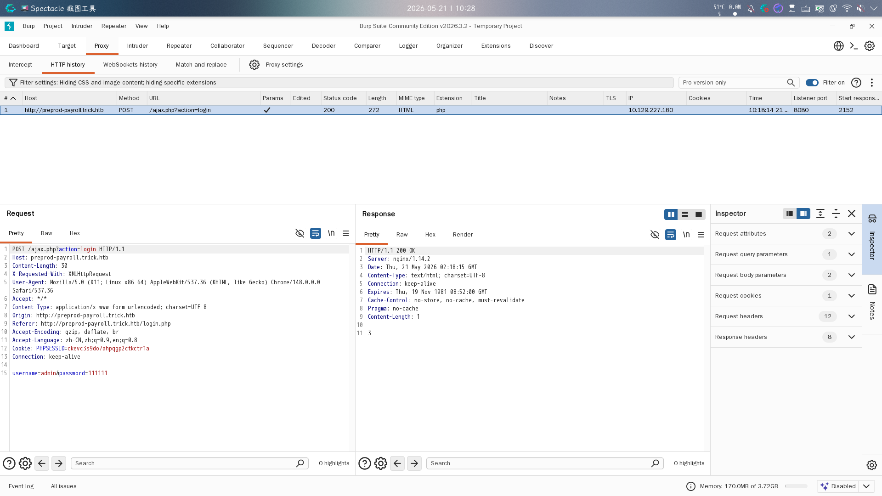Go to next match in Response search
The height and width of the screenshot is (496, 882).
tap(414, 463)
